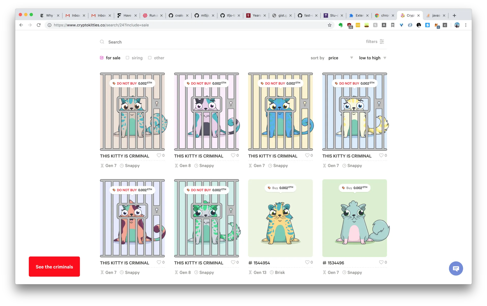Click the blue V extension icon
This screenshot has height=306, width=487.
401,25
